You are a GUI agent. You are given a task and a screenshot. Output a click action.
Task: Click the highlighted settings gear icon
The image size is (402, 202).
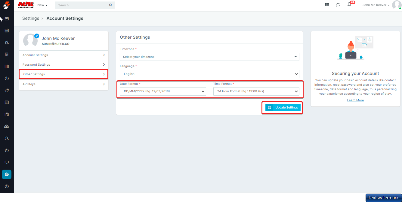tap(7, 174)
